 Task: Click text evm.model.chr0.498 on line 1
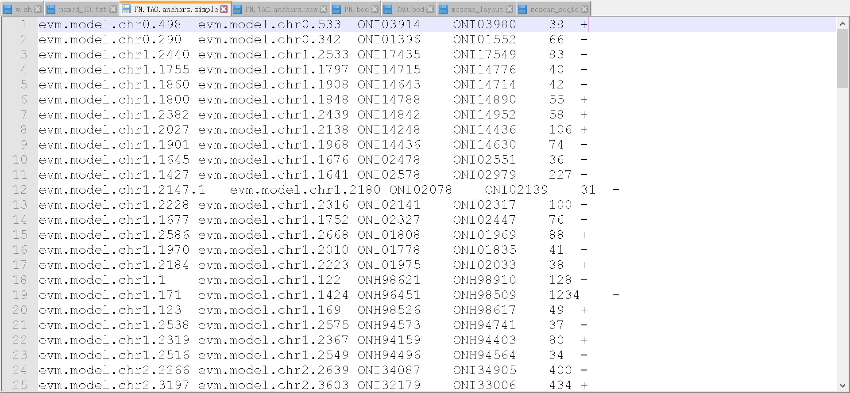tap(110, 24)
